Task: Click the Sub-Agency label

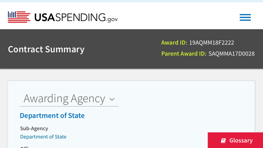Action: pyautogui.click(x=34, y=128)
